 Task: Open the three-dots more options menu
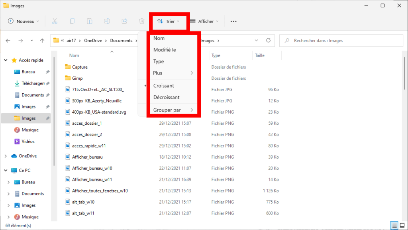[x=233, y=22]
